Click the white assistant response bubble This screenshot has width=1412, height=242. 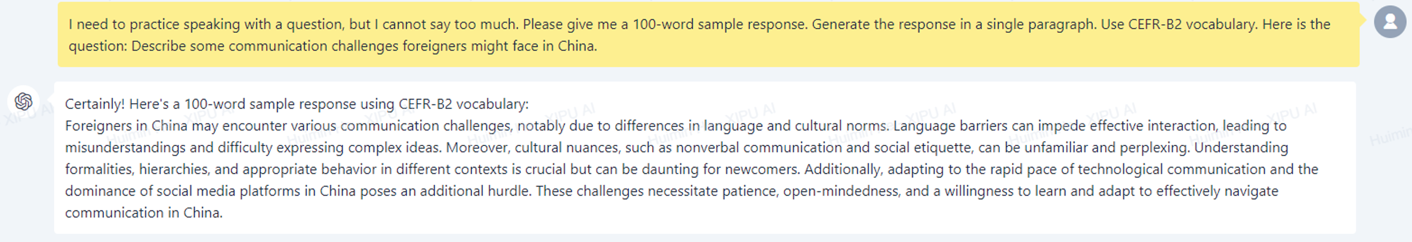point(705,158)
